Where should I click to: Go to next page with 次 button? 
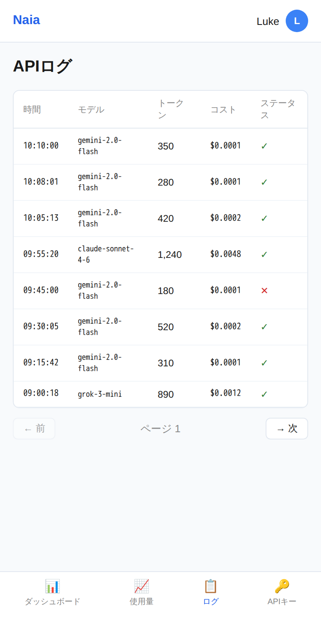click(286, 429)
